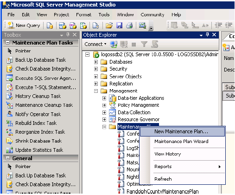Toggle auto-hide pin on Toolbox panel
This screenshot has width=235, height=195.
[x=68, y=34]
